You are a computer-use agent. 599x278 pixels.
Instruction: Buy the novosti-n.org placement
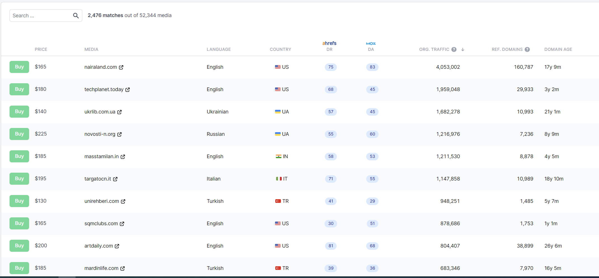coord(19,134)
